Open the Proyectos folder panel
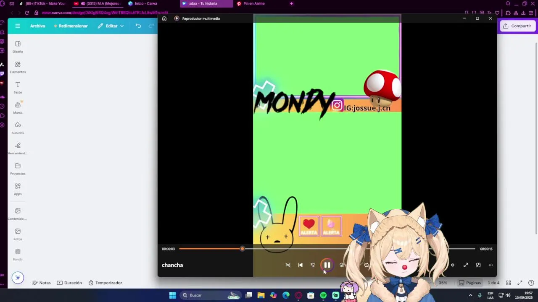The image size is (538, 302). 18,169
